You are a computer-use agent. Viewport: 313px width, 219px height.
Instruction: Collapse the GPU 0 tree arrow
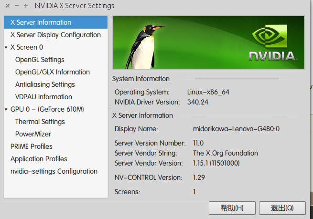[6, 109]
